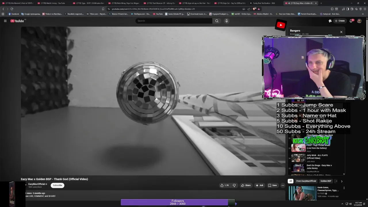The image size is (368, 207).
Task: Bookmark this page via address bar icon
Action: pos(103,9)
